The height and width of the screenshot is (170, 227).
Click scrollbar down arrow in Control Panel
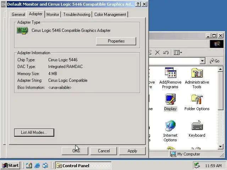point(220,147)
